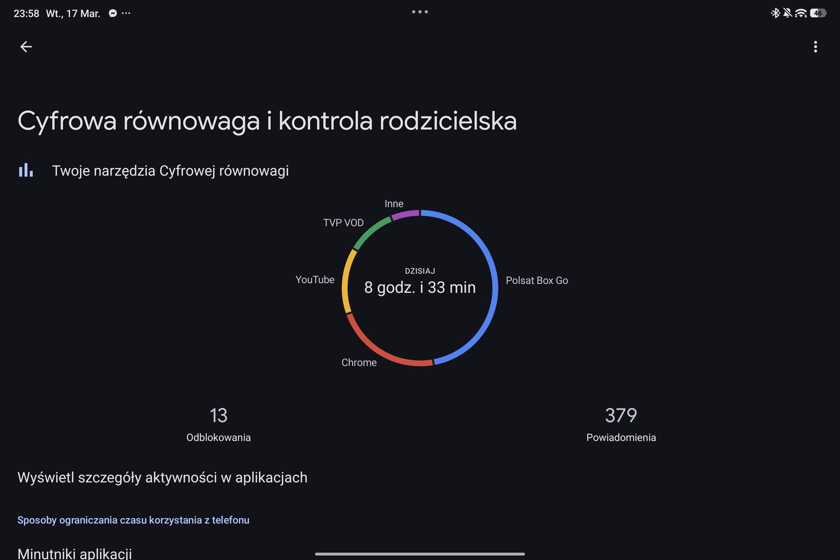The height and width of the screenshot is (560, 840).
Task: Click the bar chart Digital Wellbeing icon
Action: pos(26,170)
